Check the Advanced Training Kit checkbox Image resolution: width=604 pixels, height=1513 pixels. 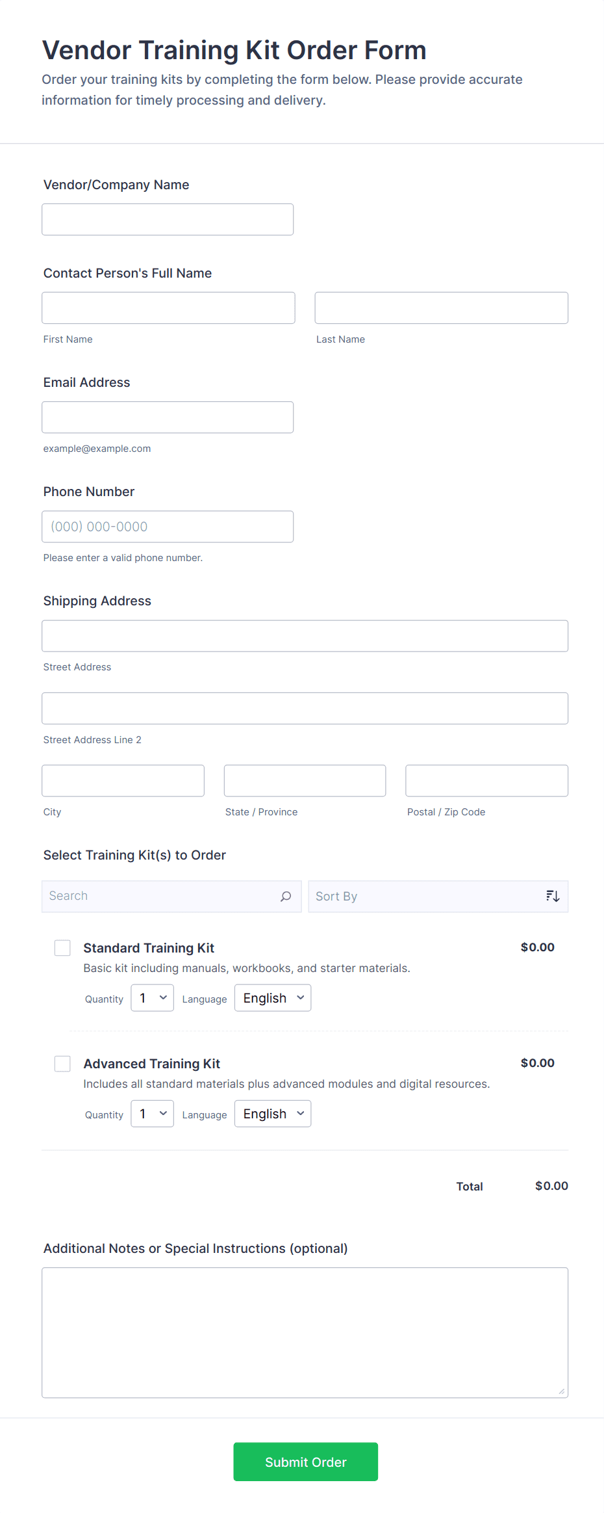[x=62, y=1064]
